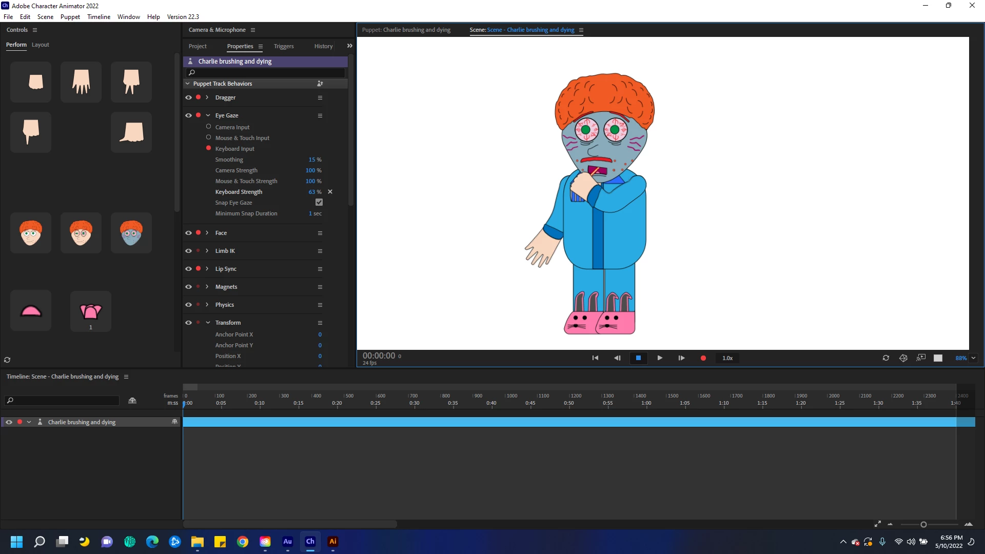Hide the Lip Sync behavior eye
985x554 pixels.
[188, 269]
